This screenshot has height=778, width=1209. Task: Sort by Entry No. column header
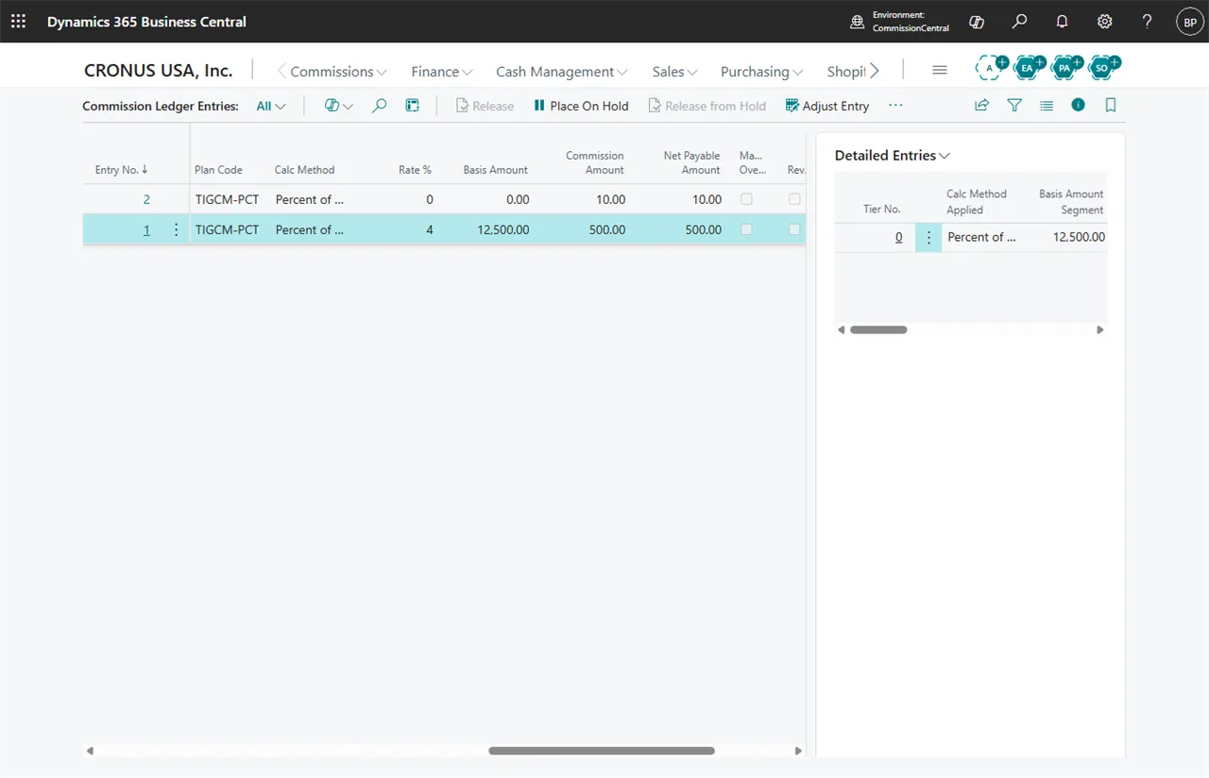coord(121,170)
